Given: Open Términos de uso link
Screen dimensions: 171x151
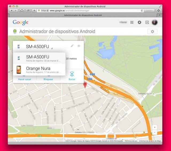Looking at the screenshot, I should pyautogui.click(x=131, y=141).
